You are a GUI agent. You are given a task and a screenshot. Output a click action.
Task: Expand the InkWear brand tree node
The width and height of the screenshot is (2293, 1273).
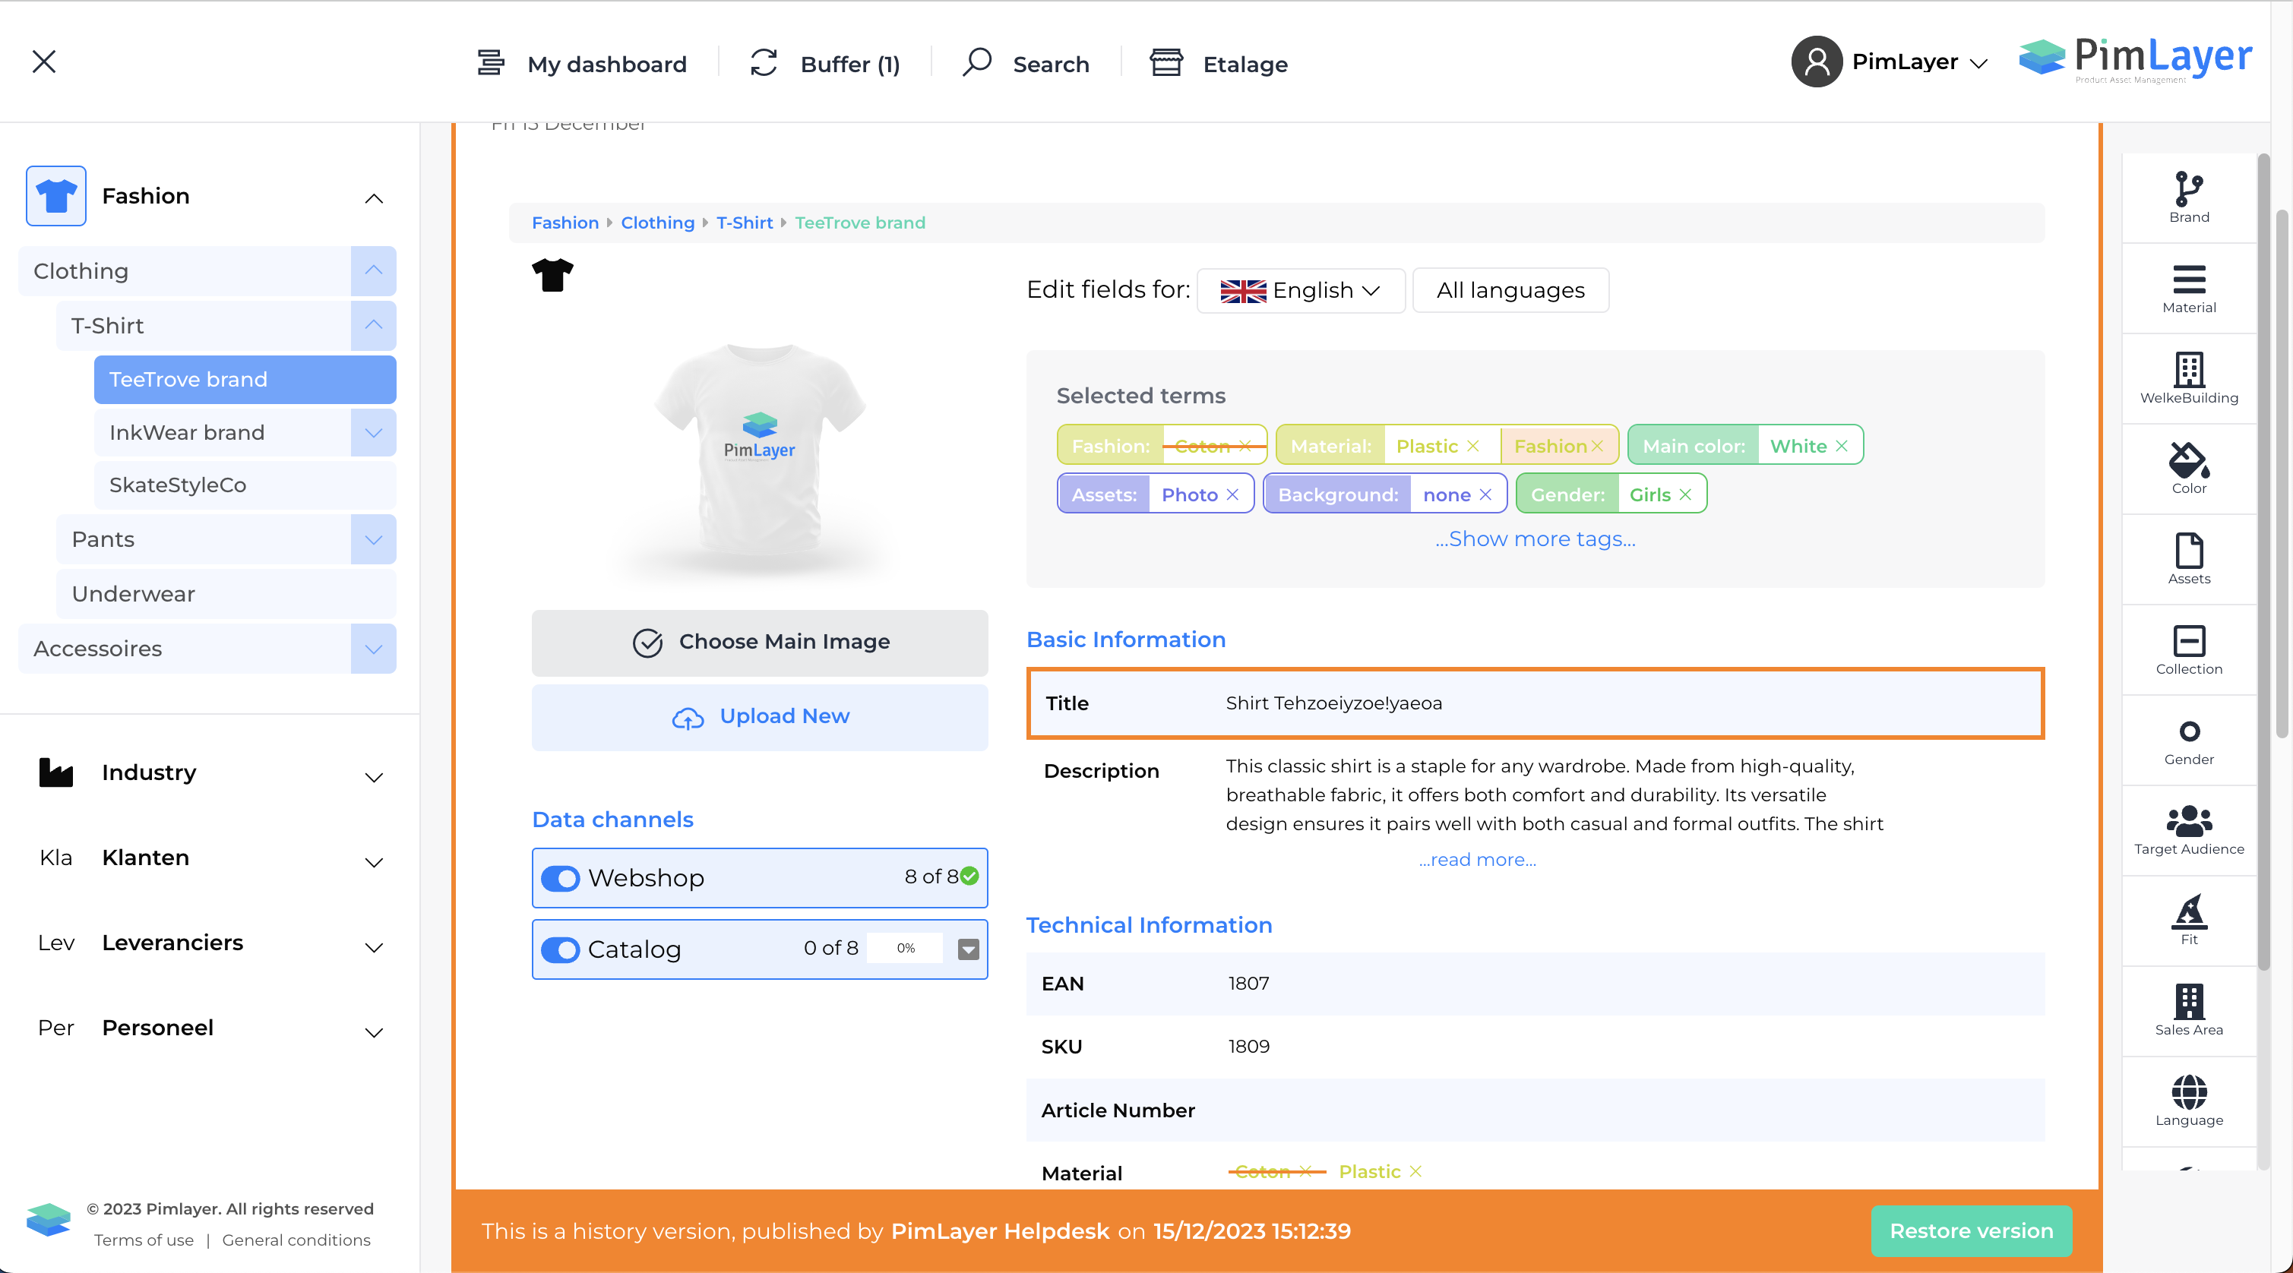373,432
